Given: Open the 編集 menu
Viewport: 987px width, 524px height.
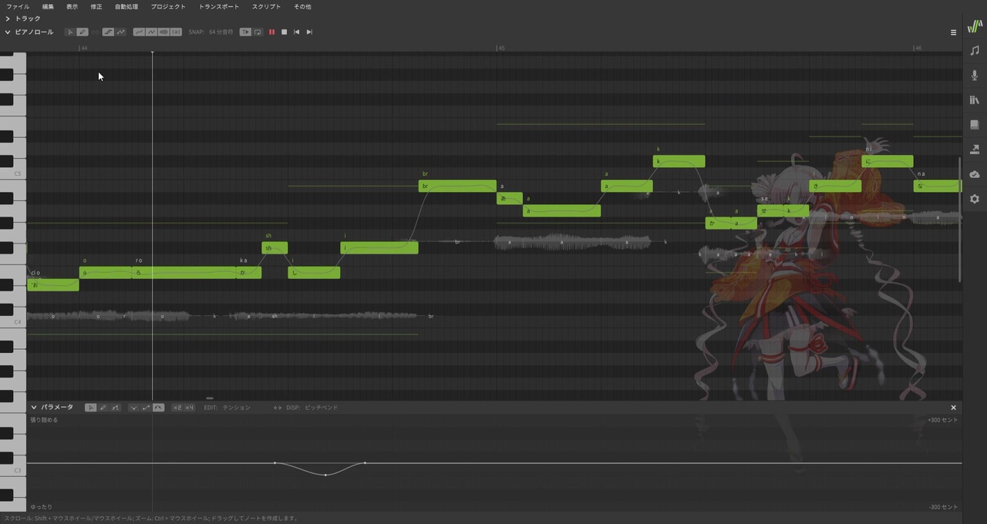Looking at the screenshot, I should pos(48,6).
